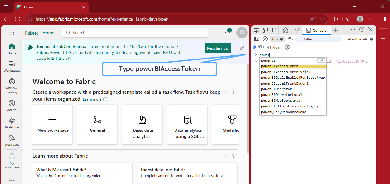This screenshot has width=390, height=184.
Task: Add more tools with DevTools plus
Action: tap(335, 30)
